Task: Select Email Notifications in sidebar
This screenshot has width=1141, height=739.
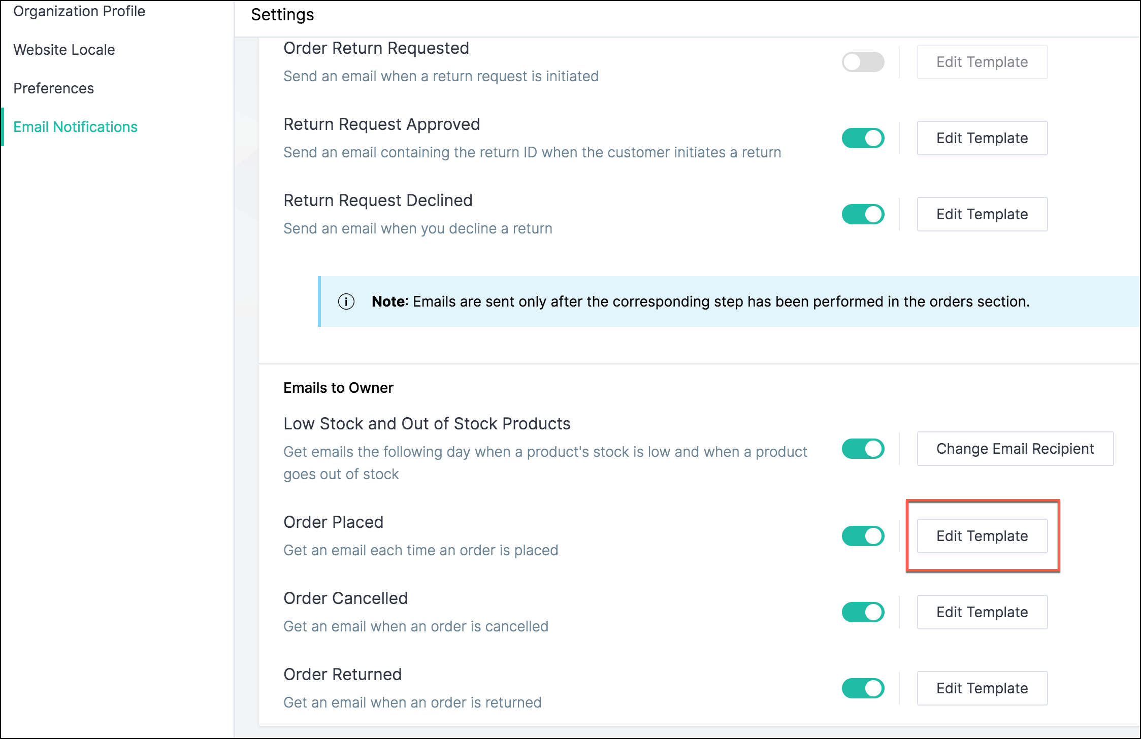Action: [x=75, y=127]
